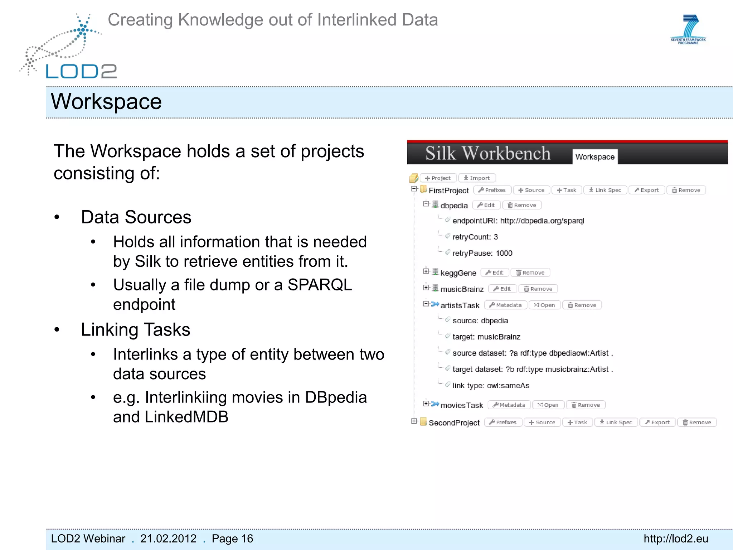The height and width of the screenshot is (550, 733).
Task: Click the musicBrainz data source icon
Action: pyautogui.click(x=435, y=288)
